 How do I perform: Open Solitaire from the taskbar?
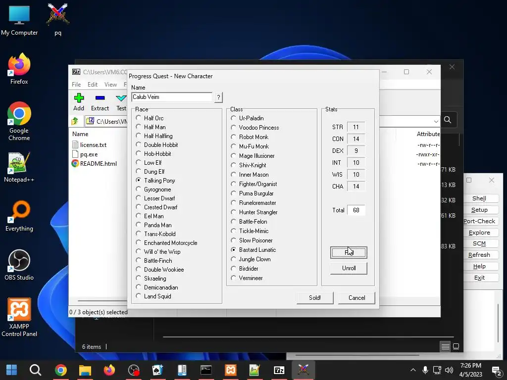click(158, 370)
